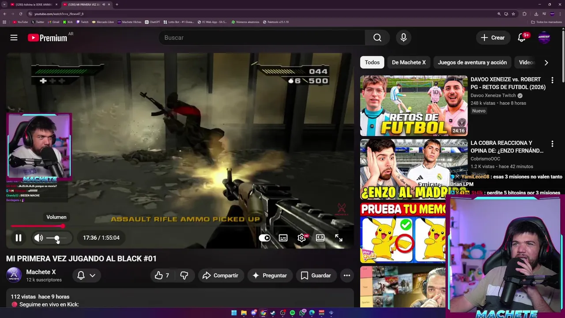The image size is (565, 318).
Task: Select the Todos filter chip
Action: [x=372, y=63]
